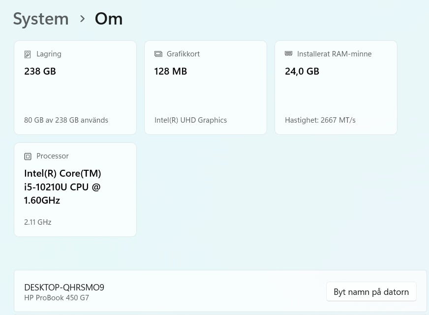Select the Om page heading
Image resolution: width=429 pixels, height=315 pixels.
(108, 19)
